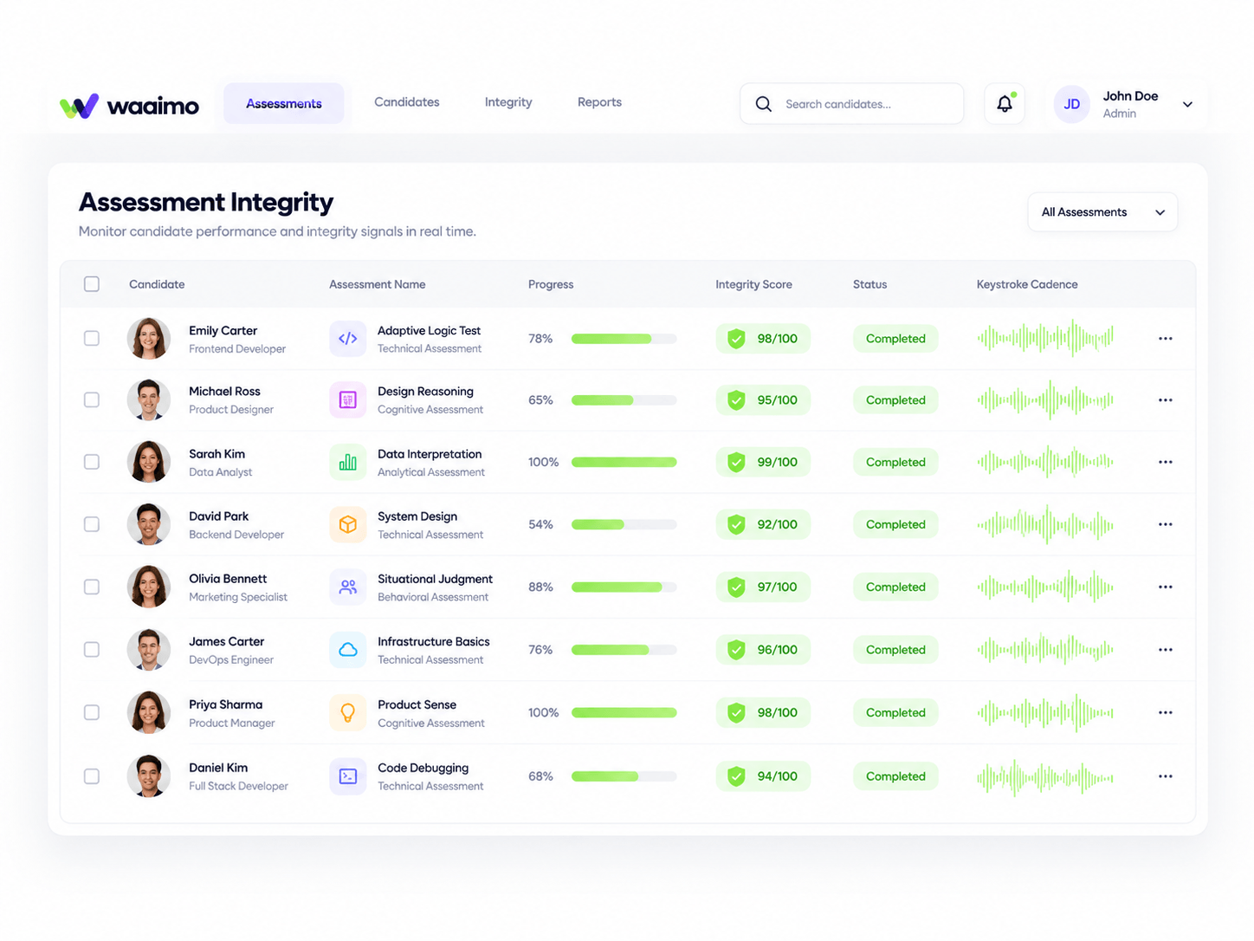
Task: Click the JD avatar badge
Action: point(1071,105)
